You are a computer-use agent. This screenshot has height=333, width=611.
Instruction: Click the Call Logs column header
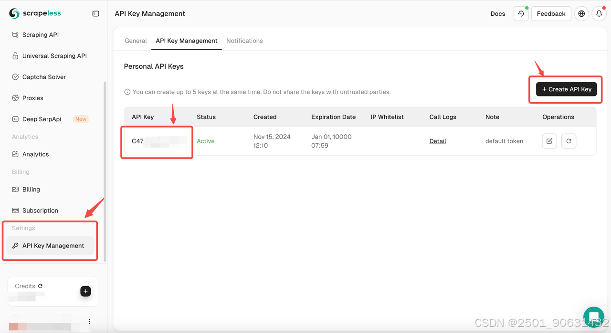[443, 117]
